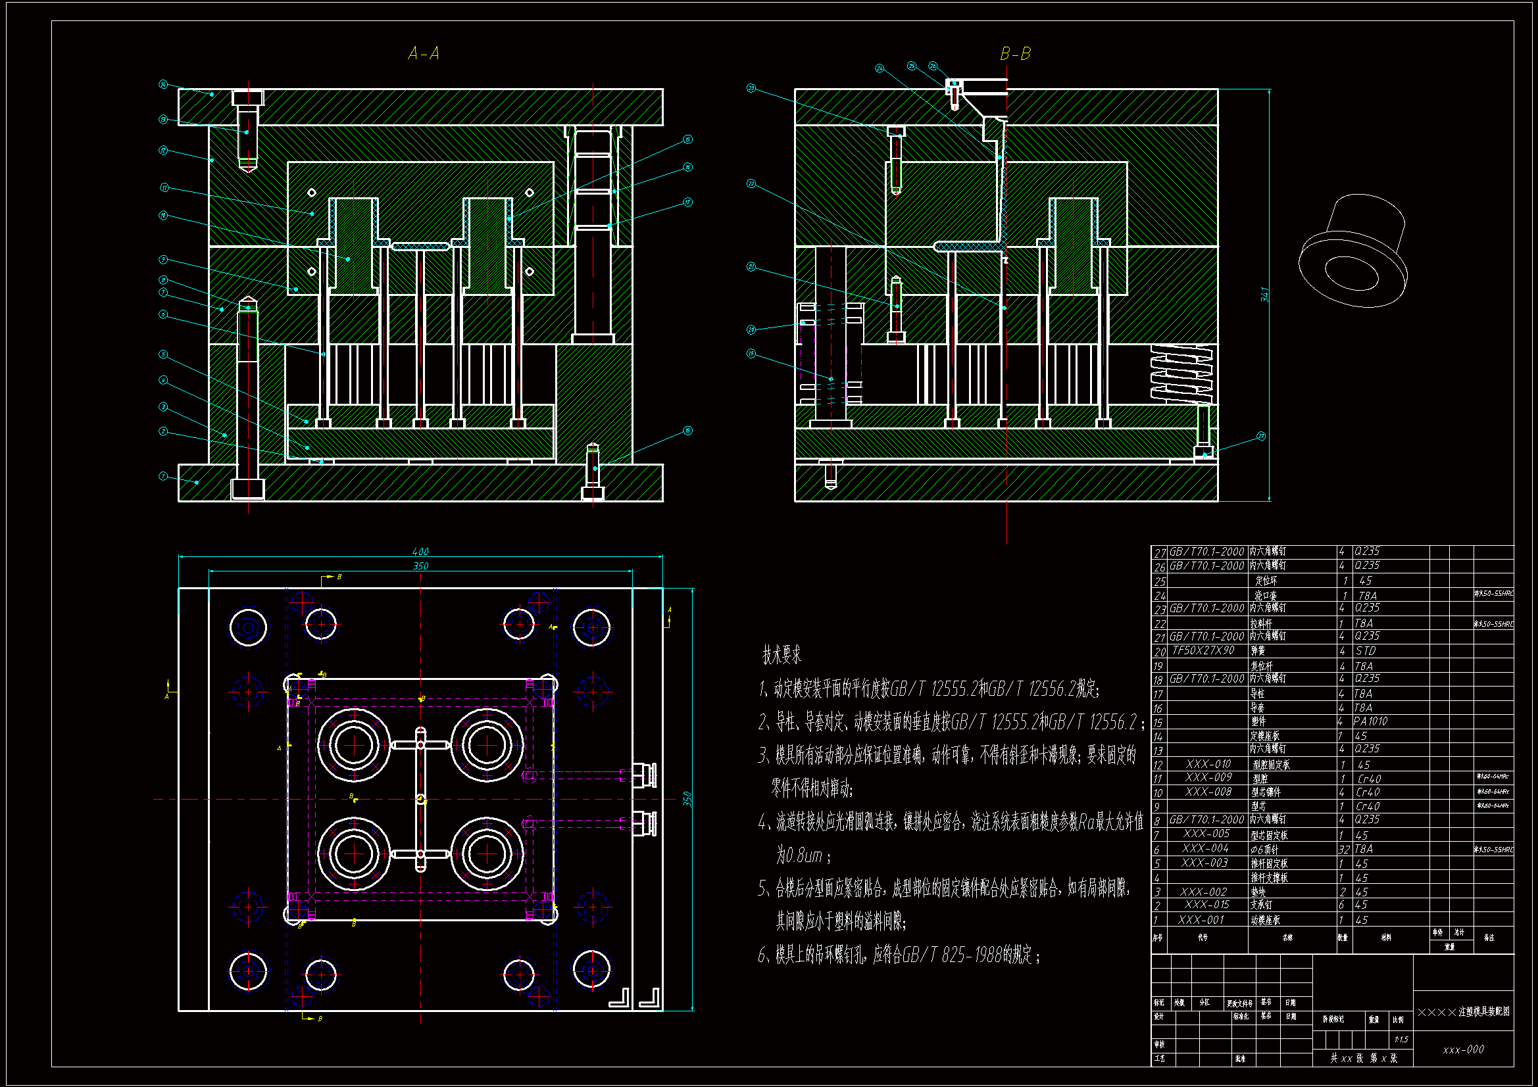1538x1087 pixels.
Task: Click balloon number 18 beside section A-A
Action: 687,431
